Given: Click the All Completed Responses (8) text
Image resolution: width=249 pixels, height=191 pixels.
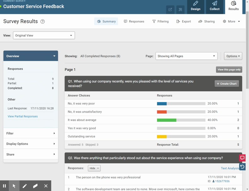Looking at the screenshot, I should pos(100,56).
